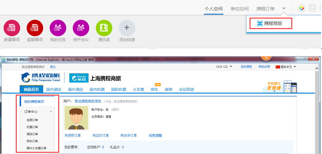This screenshot has width=322, height=154.
Task: Open the 度假 tab
Action: click(x=168, y=90)
